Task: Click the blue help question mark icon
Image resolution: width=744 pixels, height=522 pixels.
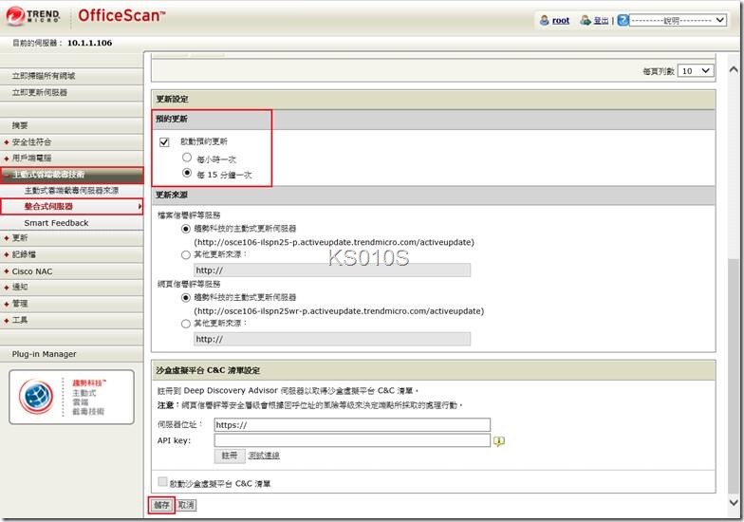Action: (x=623, y=20)
